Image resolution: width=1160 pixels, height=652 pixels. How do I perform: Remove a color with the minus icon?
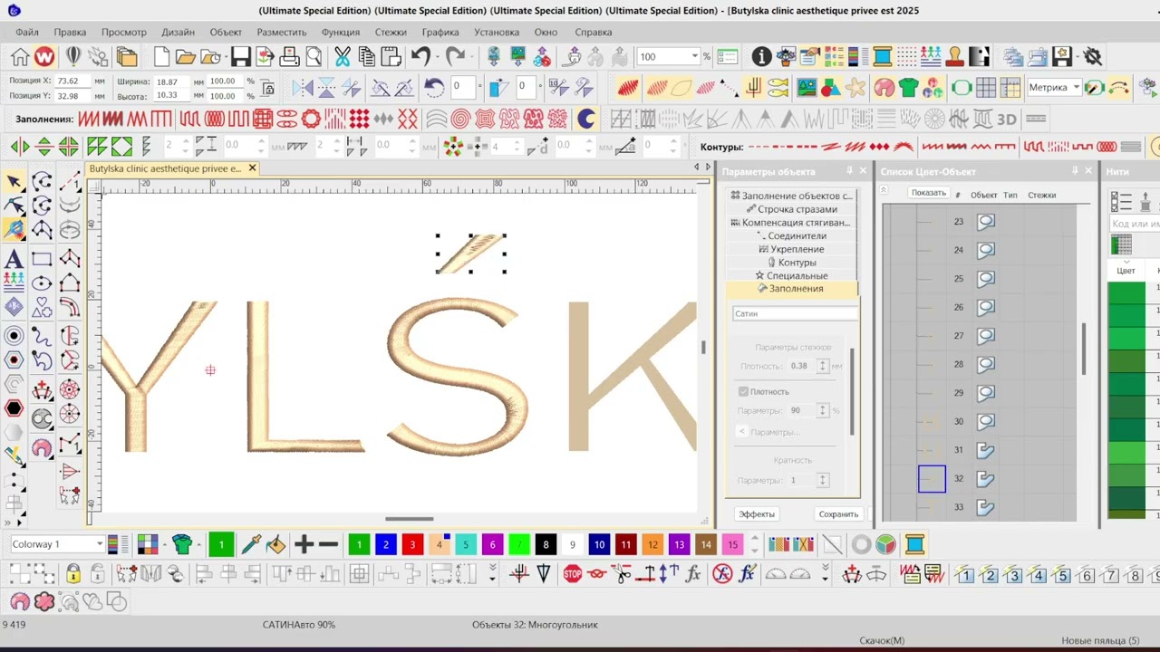[328, 544]
